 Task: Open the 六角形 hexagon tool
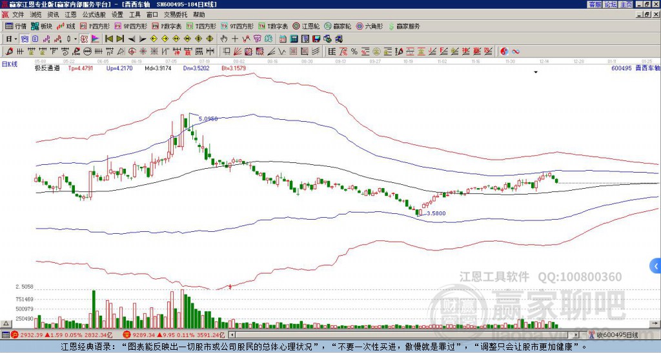click(369, 26)
